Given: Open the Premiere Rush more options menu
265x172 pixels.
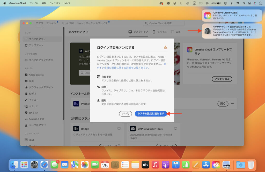Looking at the screenshot, I should click(232, 103).
